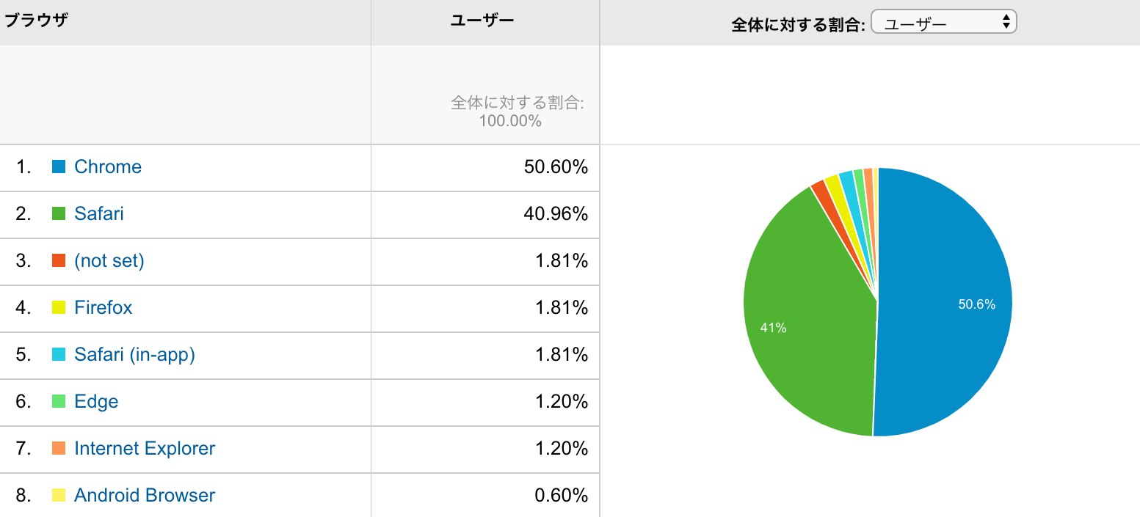Open the Safari browser row link
The width and height of the screenshot is (1140, 517).
[x=99, y=214]
